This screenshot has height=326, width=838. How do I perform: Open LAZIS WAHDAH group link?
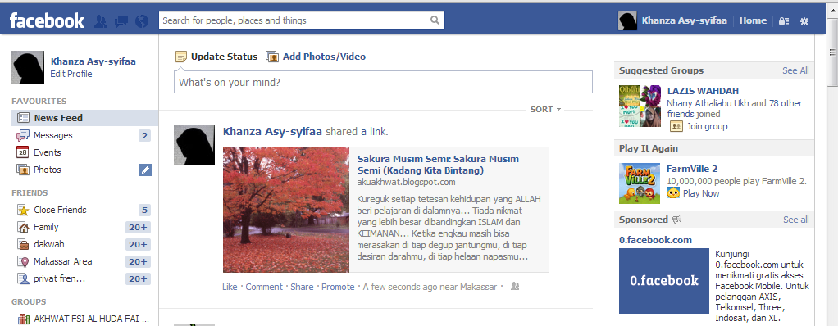click(703, 91)
